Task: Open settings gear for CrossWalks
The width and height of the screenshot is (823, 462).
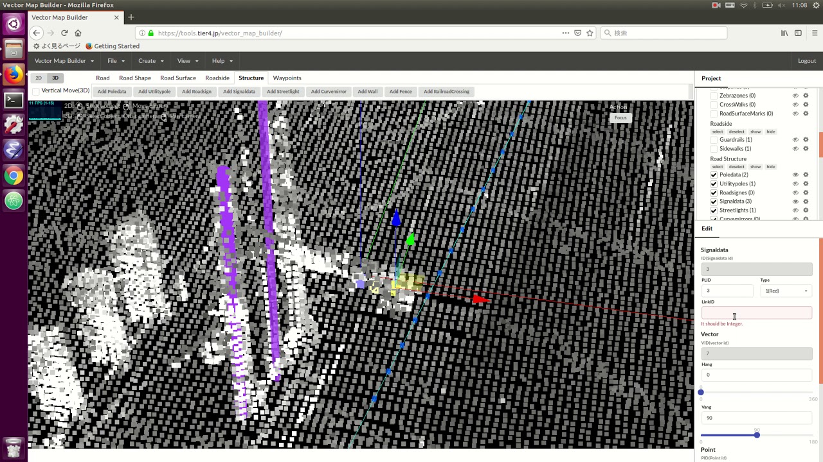Action: point(806,105)
